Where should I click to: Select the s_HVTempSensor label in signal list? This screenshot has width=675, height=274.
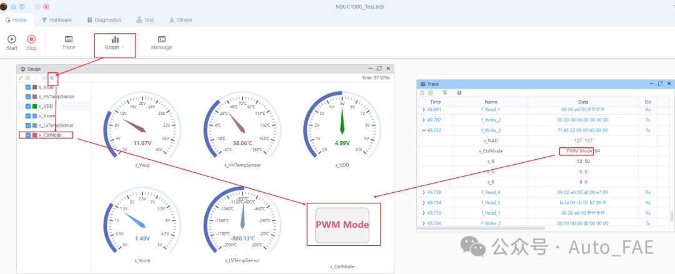(56, 97)
